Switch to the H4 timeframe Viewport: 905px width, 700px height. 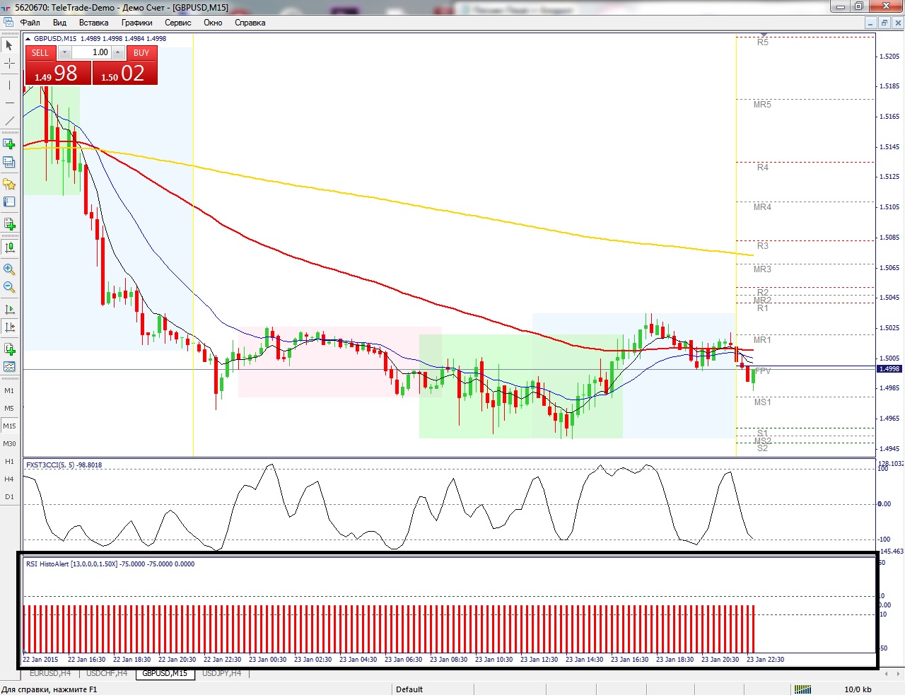[x=9, y=479]
